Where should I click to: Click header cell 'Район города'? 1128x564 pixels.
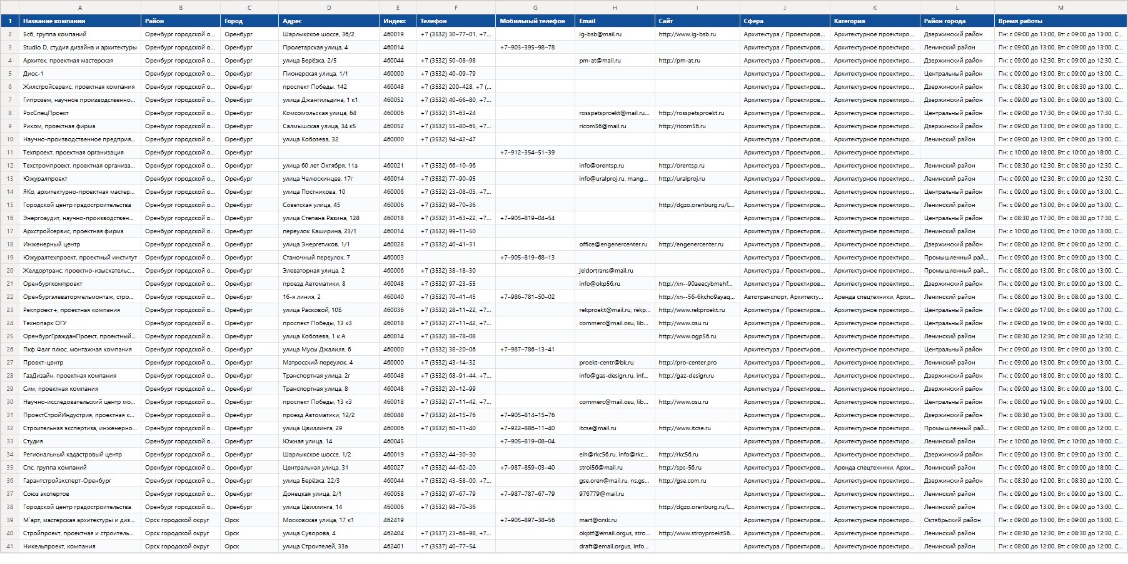click(x=957, y=21)
